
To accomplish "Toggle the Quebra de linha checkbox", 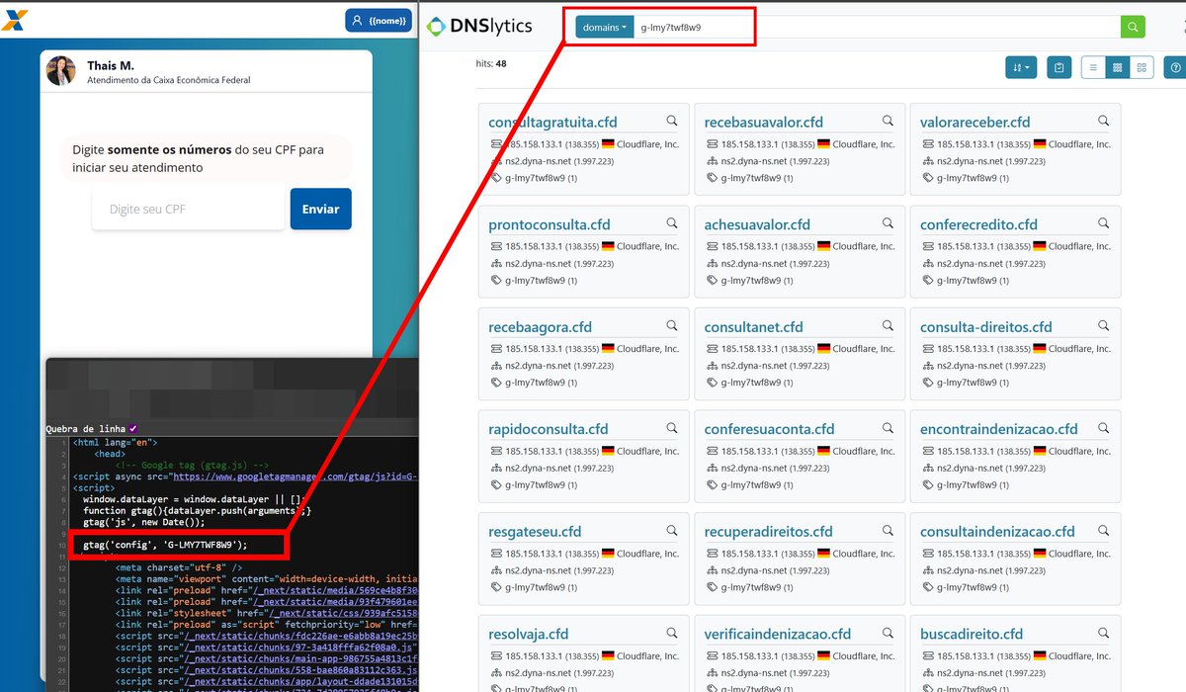I will point(133,428).
